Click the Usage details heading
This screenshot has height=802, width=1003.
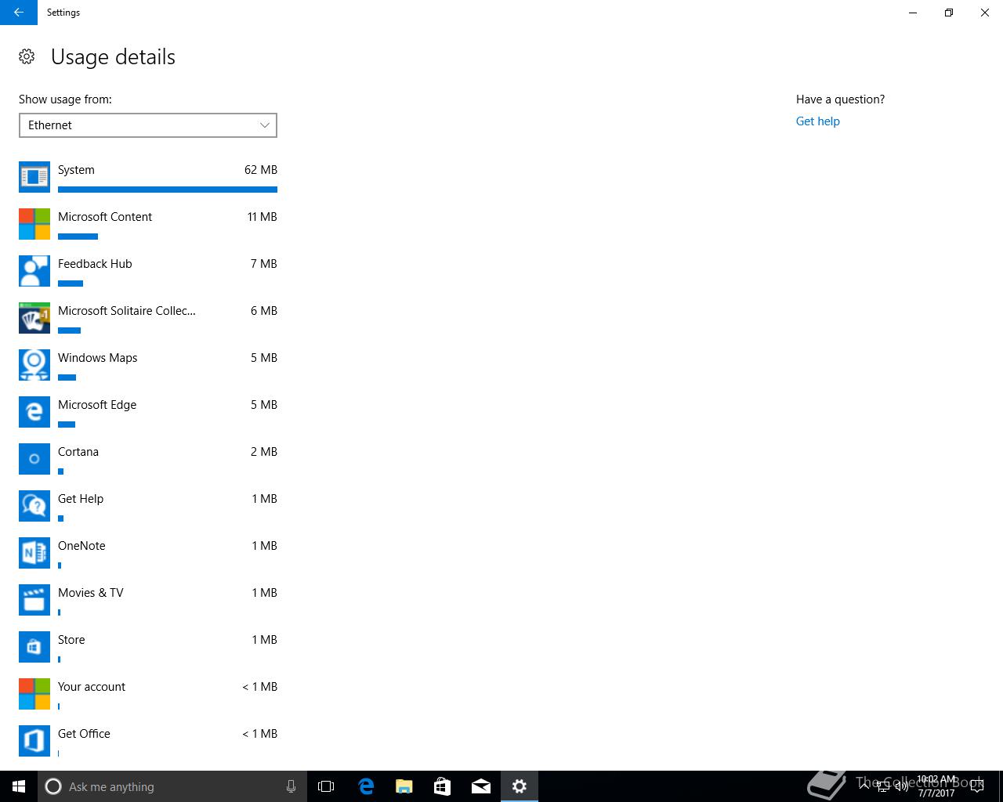[x=113, y=57]
